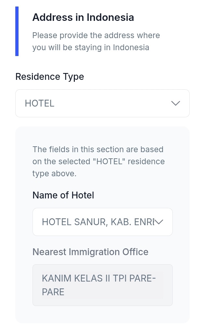Click the chevron in Name of Hotel field
202x334 pixels.
(x=158, y=222)
